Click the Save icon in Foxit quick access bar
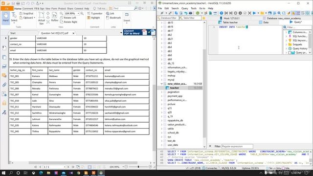 click(13, 3)
